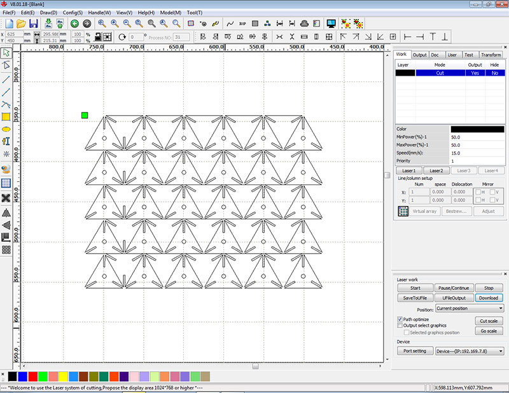Click the Download button
Image resolution: width=509 pixels, height=393 pixels.
pos(489,298)
